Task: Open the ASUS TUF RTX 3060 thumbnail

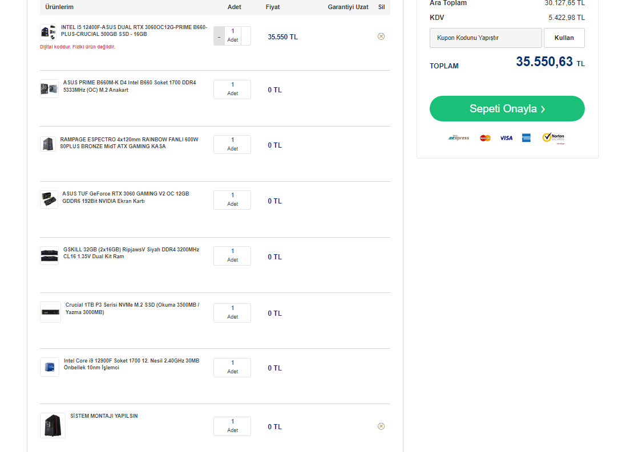Action: pos(49,199)
